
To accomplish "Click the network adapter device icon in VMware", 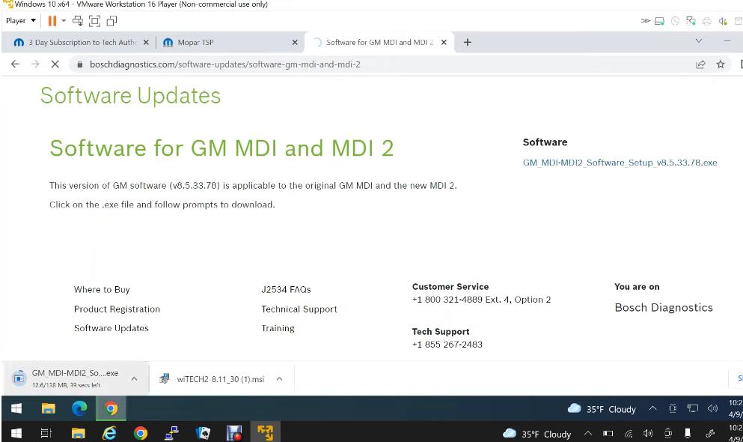I will point(691,21).
